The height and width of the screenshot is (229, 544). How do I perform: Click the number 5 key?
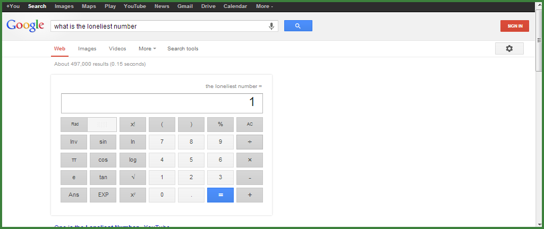191,160
